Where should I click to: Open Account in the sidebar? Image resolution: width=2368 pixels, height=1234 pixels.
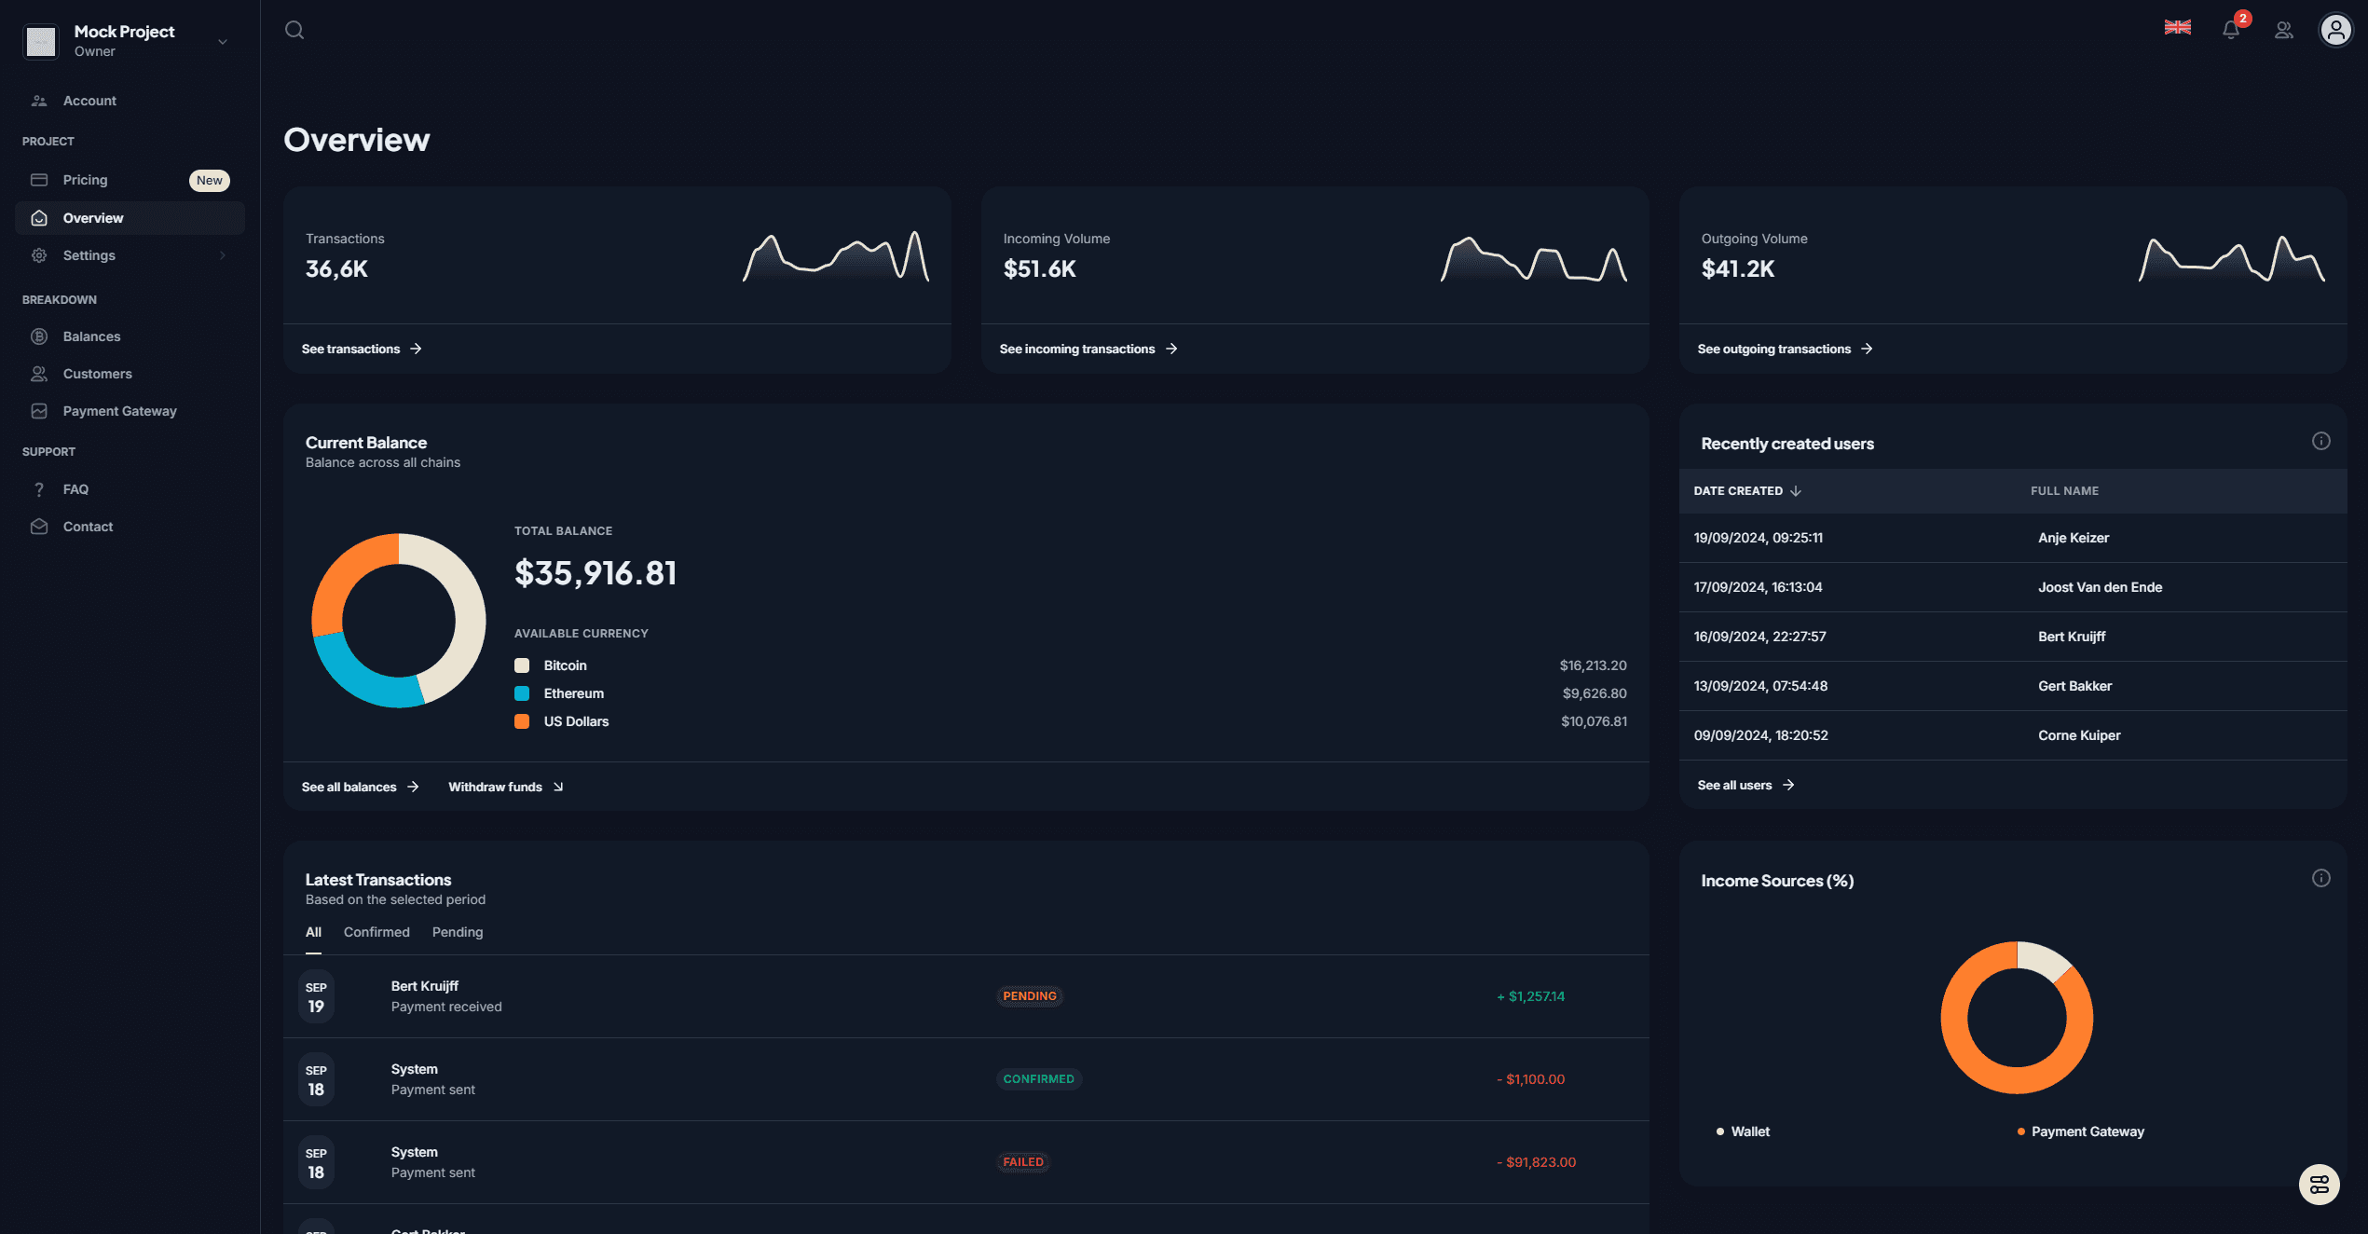pos(130,101)
